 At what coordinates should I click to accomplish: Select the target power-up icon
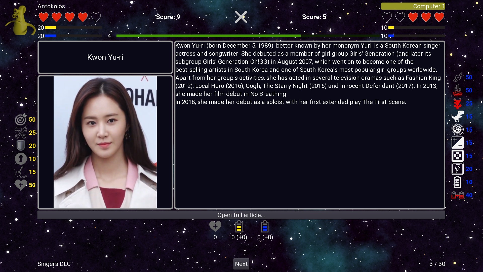point(21,120)
